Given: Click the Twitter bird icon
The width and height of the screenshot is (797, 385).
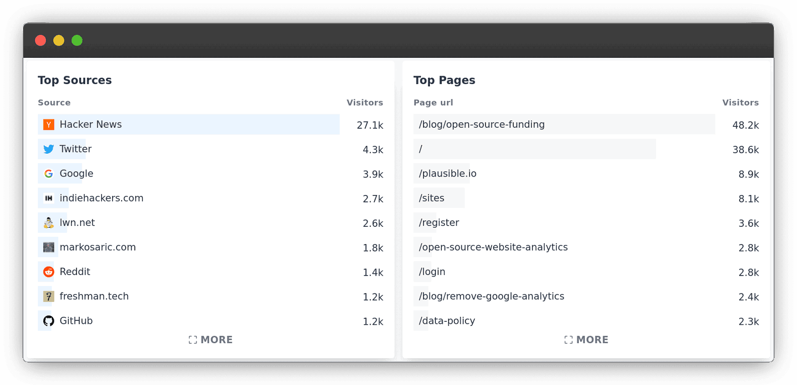Looking at the screenshot, I should point(48,149).
